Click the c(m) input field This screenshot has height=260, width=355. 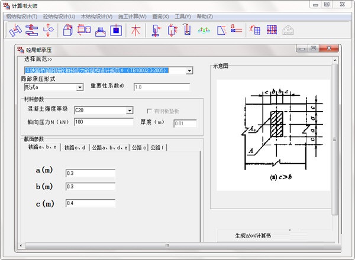click(x=91, y=203)
